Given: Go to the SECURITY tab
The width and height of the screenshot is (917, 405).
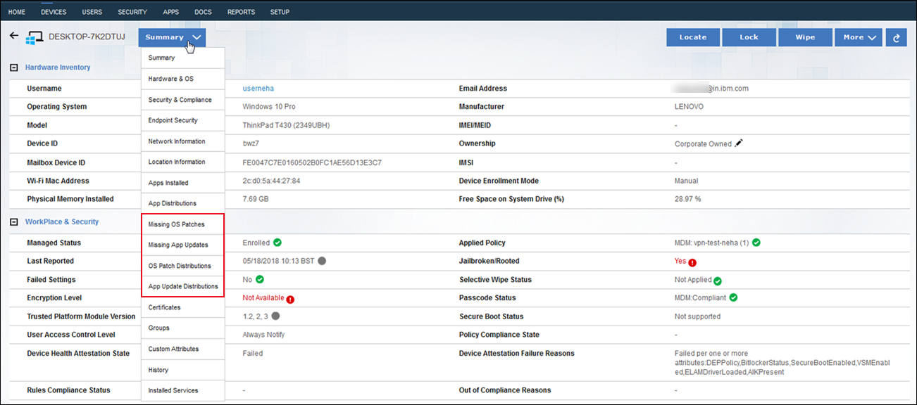Looking at the screenshot, I should point(132,12).
